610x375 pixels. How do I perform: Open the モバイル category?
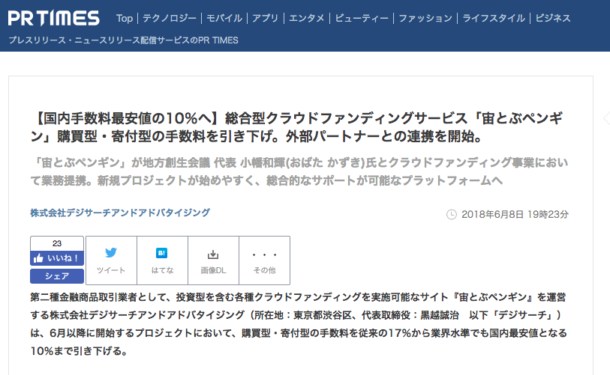[x=224, y=18]
